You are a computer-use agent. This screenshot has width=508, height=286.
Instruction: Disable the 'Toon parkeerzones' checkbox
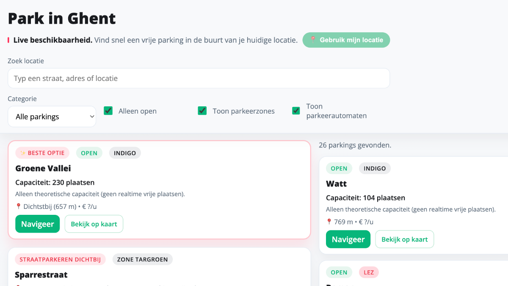(202, 111)
